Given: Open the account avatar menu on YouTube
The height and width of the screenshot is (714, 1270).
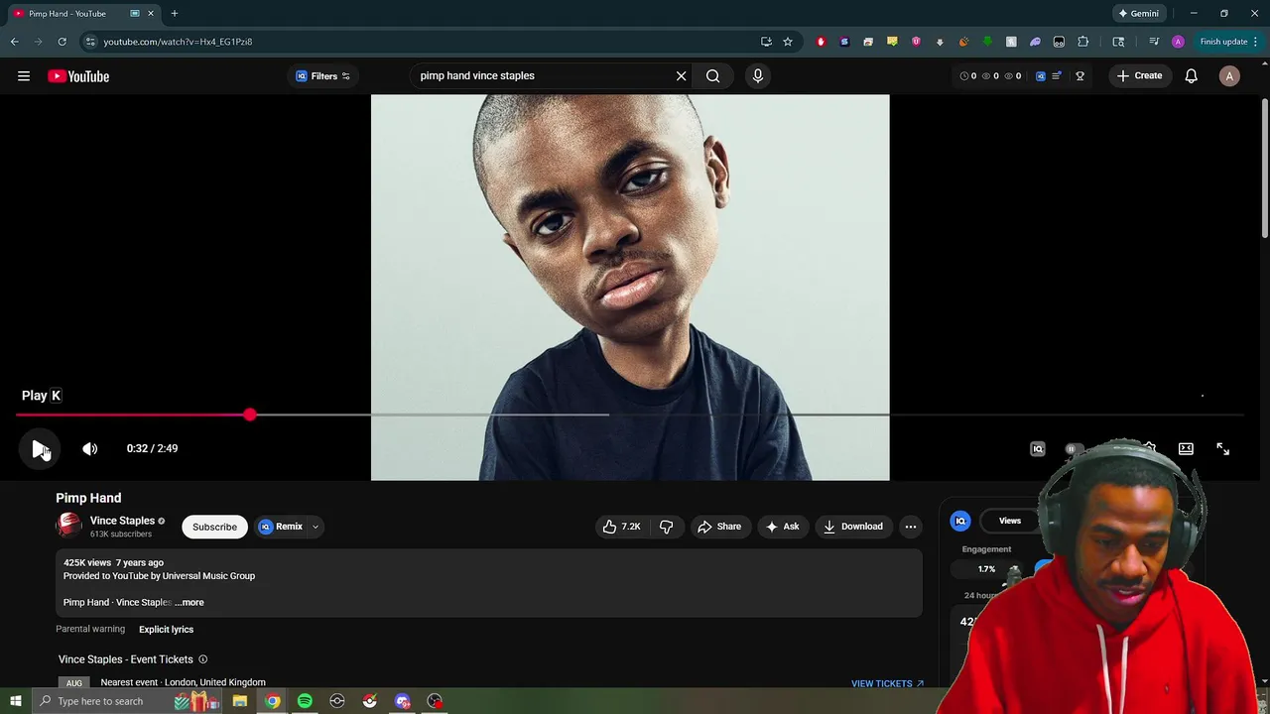Looking at the screenshot, I should [1229, 76].
